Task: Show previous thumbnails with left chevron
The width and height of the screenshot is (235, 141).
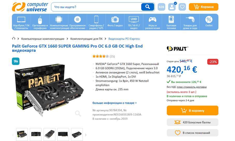Action: coord(13,135)
